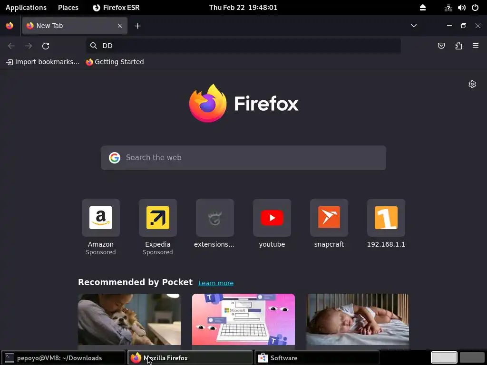Click the Learn more Pocket link

[x=216, y=283]
